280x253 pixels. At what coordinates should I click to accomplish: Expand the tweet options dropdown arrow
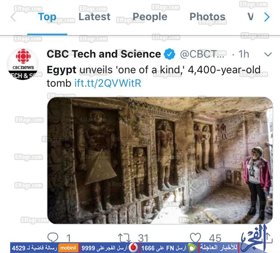(x=268, y=54)
